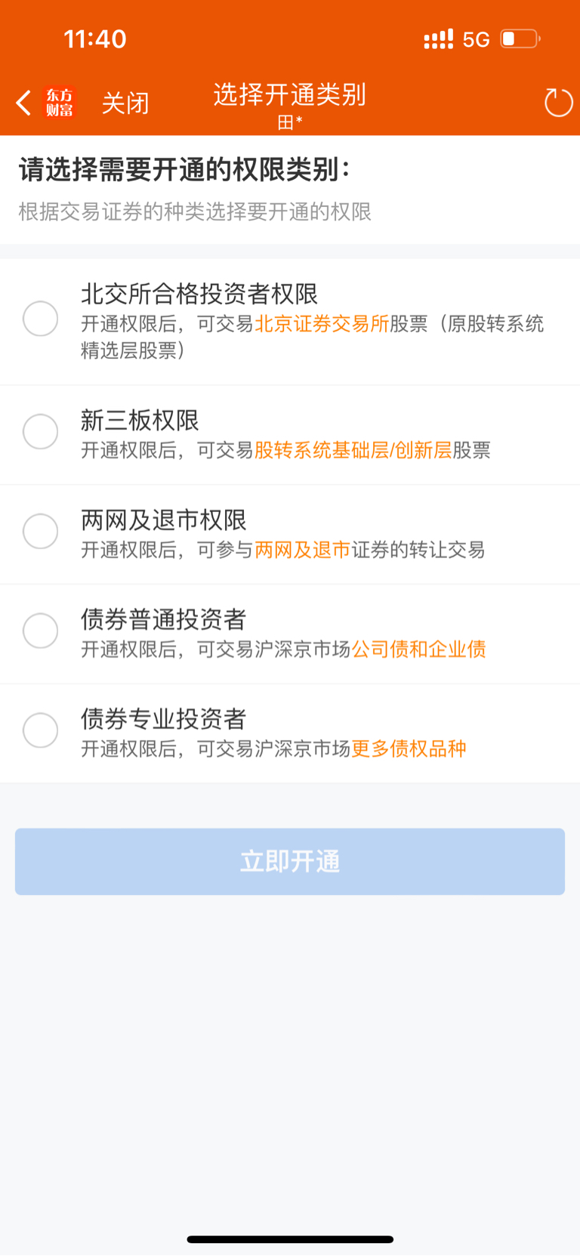Select 两网及退市权限 radio button

(x=41, y=532)
